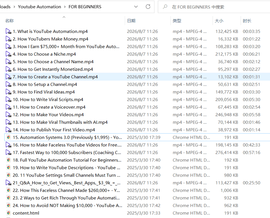Sort files by 大小 column header
This screenshot has height=218, width=270.
(219, 21)
